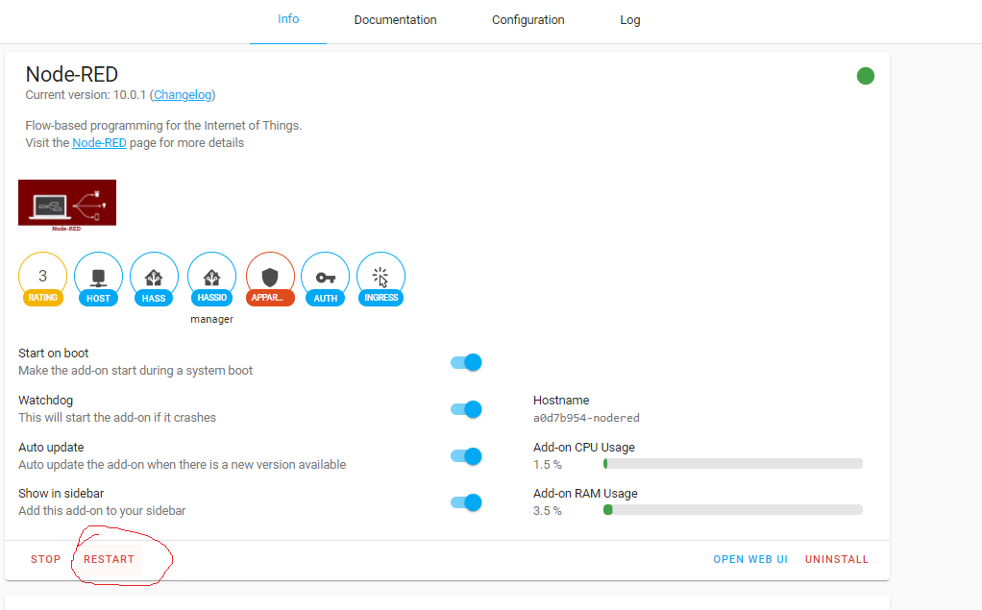This screenshot has width=982, height=610.
Task: Click the Add-on CPU Usage bar
Action: coord(732,462)
